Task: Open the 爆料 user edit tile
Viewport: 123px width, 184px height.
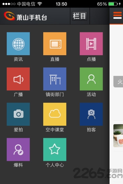Action: pyautogui.click(x=18, y=150)
